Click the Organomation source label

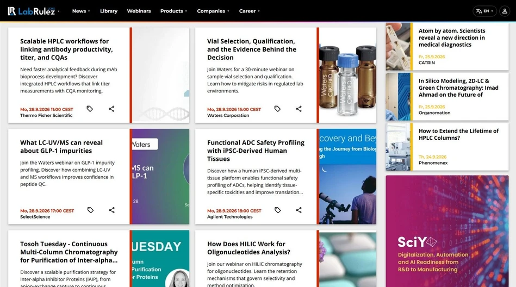pyautogui.click(x=434, y=113)
